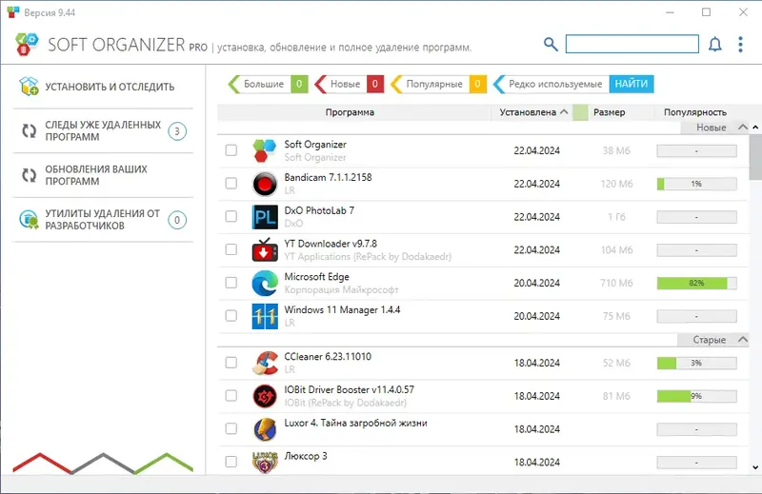The height and width of the screenshot is (494, 762).
Task: Click the Windows 11 Manager 1.4.4 name
Action: click(x=342, y=310)
